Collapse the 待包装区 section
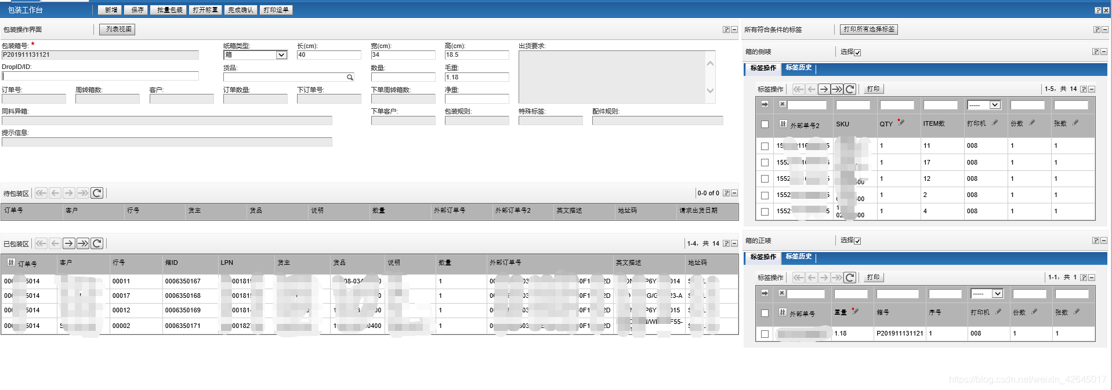 click(x=734, y=193)
